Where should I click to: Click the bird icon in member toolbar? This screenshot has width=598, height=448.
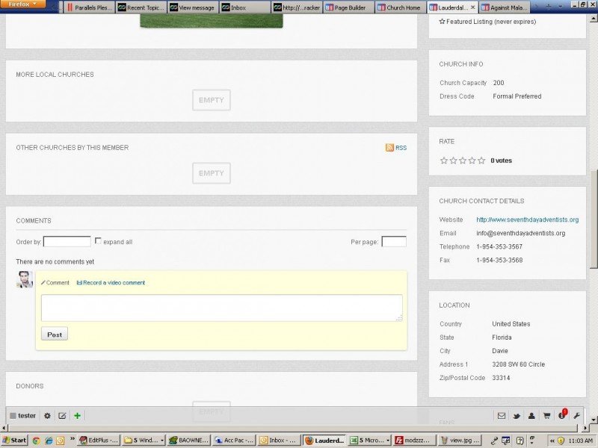(517, 416)
